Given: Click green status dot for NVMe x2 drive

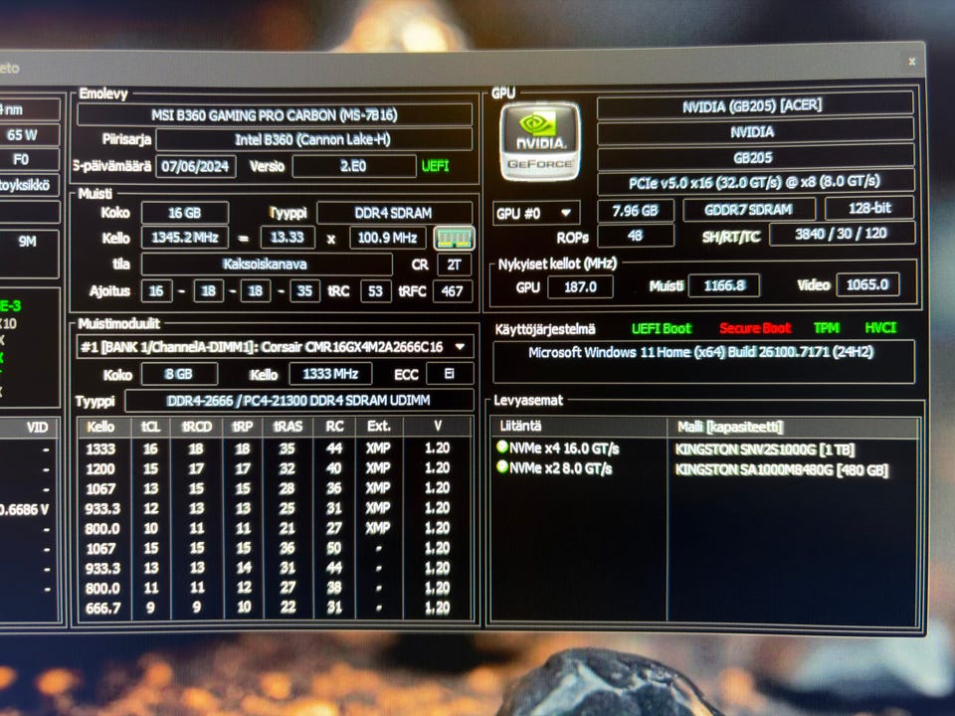Looking at the screenshot, I should [501, 467].
